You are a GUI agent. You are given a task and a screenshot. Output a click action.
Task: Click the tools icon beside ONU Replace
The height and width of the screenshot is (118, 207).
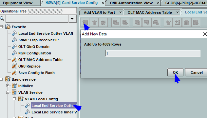point(14,66)
